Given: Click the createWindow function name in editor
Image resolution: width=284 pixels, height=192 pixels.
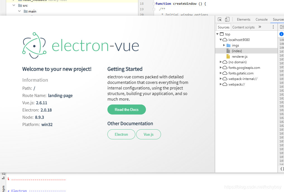Looking at the screenshot, I should click(185, 4).
